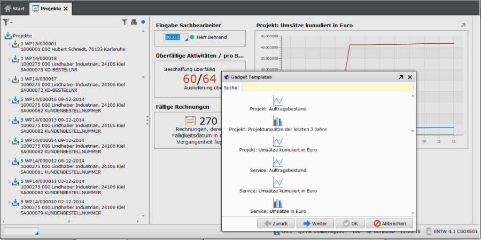Viewport: 481px width, 240px height.
Task: Click the ENTW 4.1 CSOXE01 status entry
Action: [x=455, y=231]
